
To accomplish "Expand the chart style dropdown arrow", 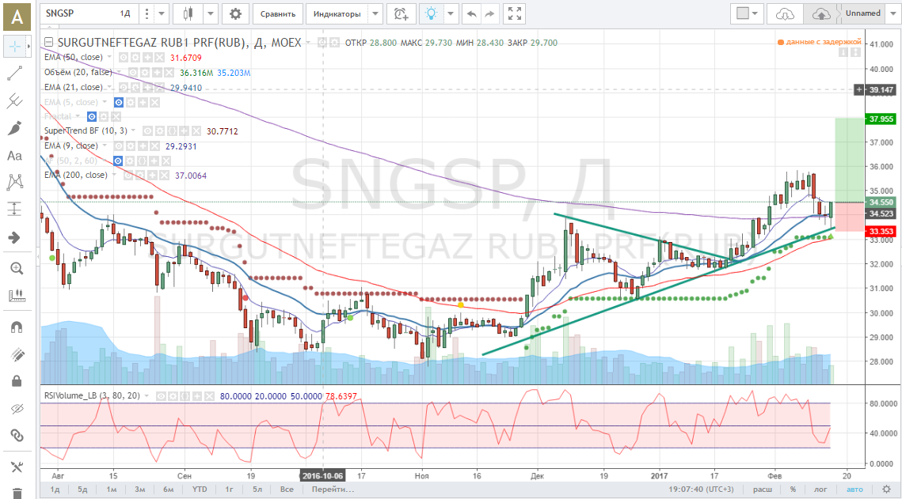I will click(x=211, y=13).
